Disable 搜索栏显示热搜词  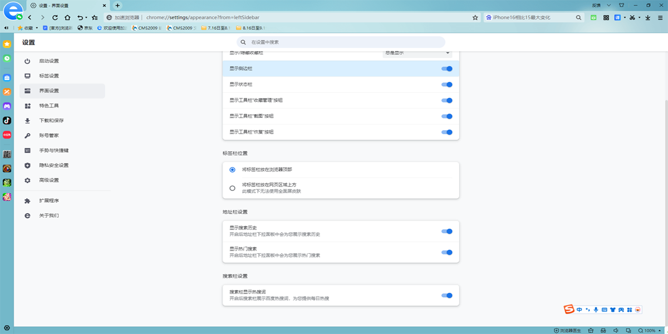coord(446,295)
